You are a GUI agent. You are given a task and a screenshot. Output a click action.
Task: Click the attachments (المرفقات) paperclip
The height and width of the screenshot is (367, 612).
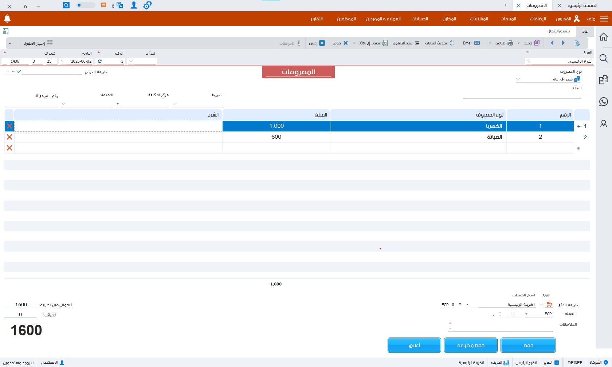[x=299, y=43]
